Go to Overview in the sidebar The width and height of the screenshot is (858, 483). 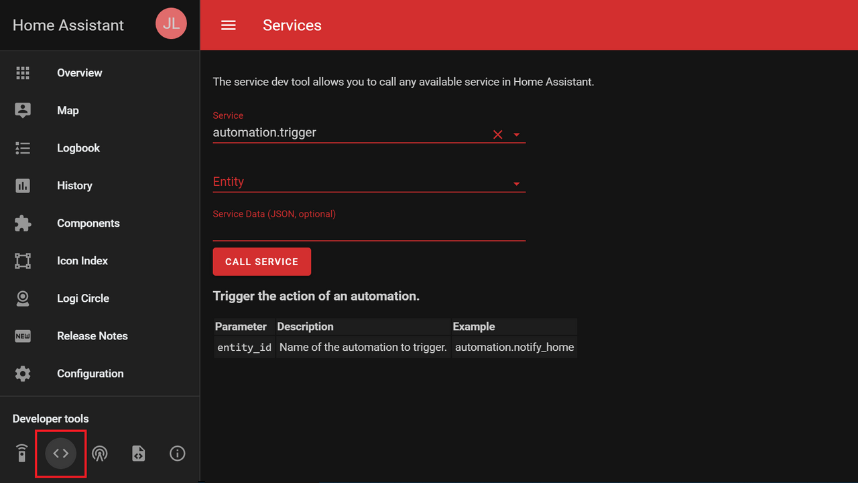[100, 73]
